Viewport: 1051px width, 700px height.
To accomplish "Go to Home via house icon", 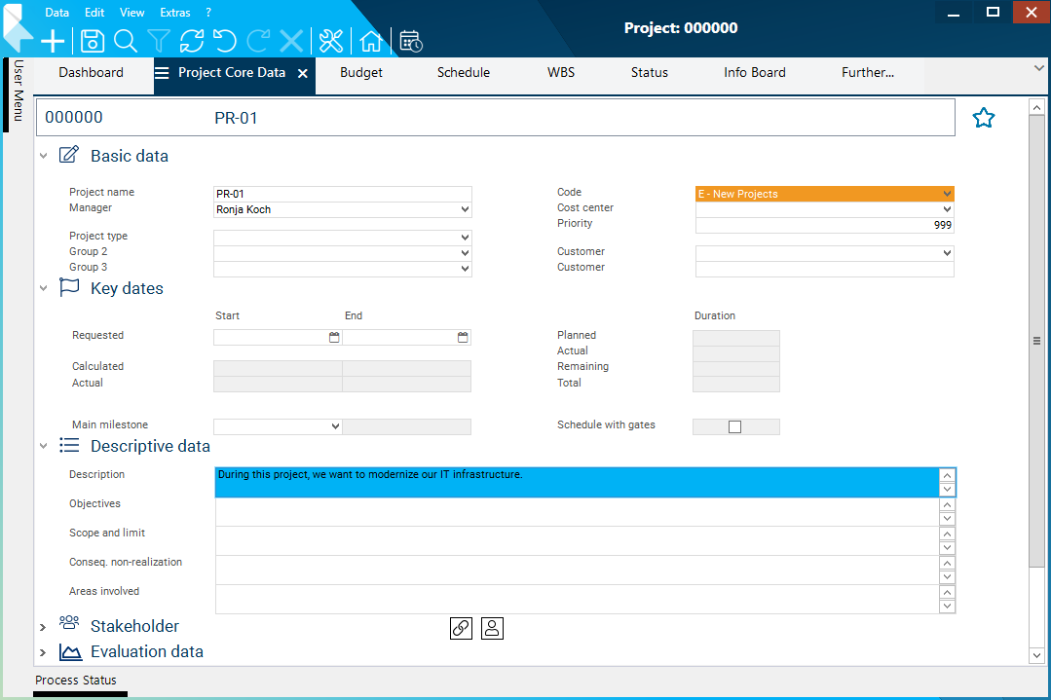I will [370, 41].
